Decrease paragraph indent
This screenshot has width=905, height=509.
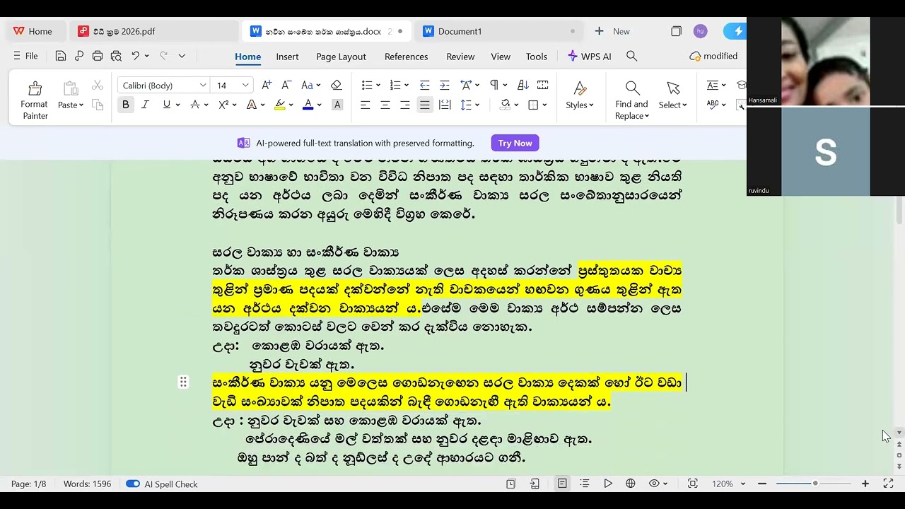[424, 85]
